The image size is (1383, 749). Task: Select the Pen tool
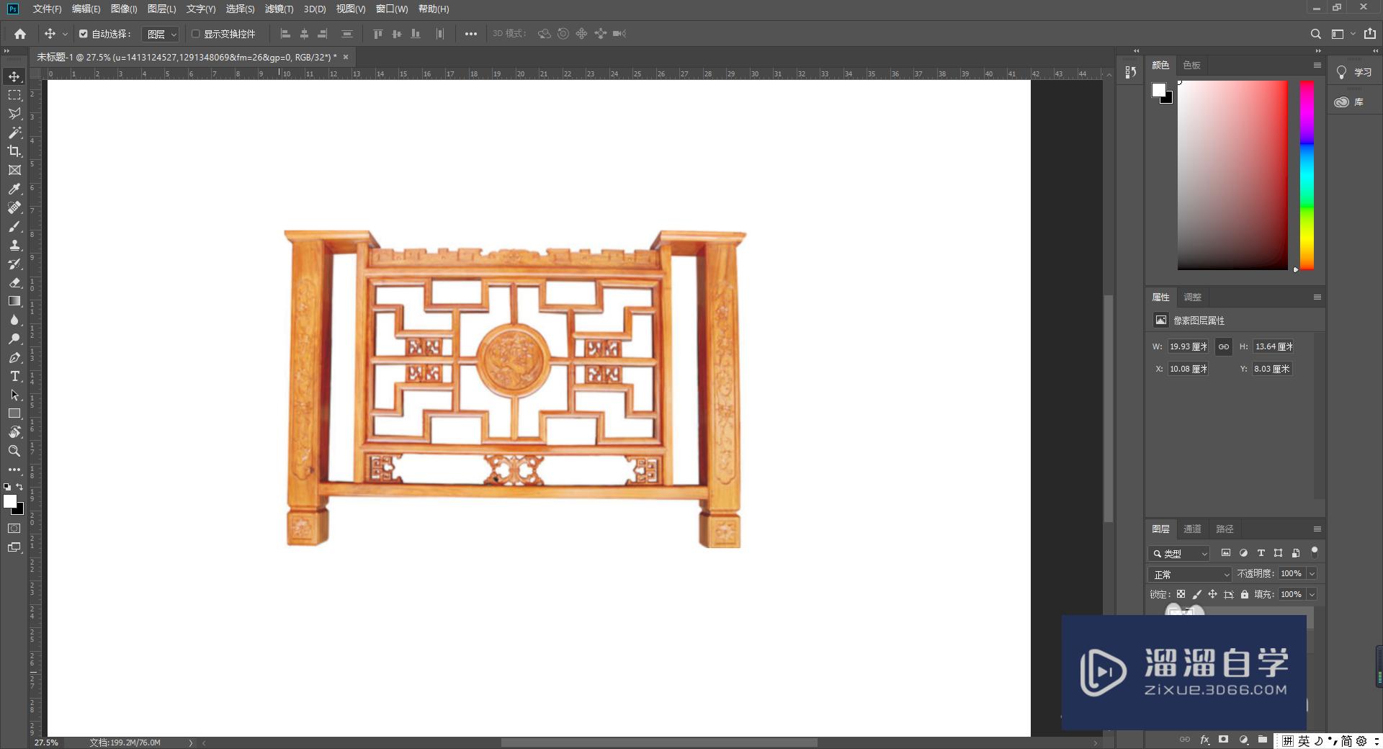(14, 357)
